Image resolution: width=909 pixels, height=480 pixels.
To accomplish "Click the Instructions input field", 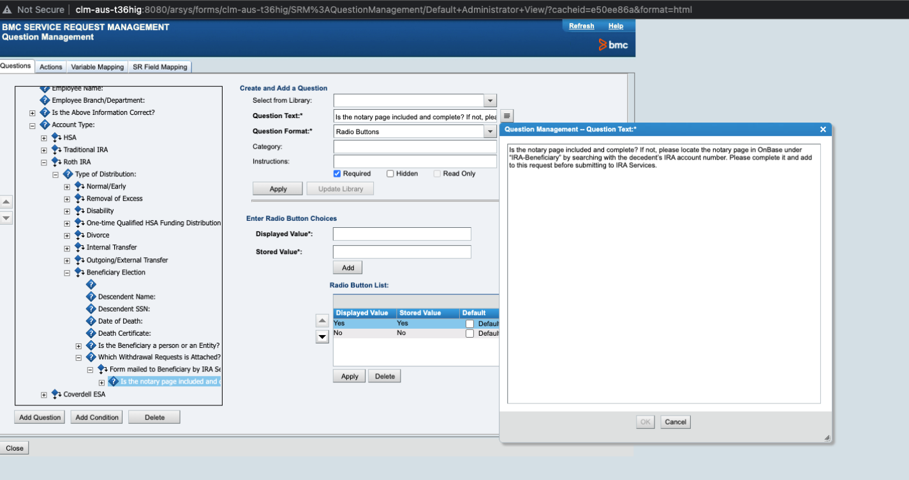I will coord(415,161).
